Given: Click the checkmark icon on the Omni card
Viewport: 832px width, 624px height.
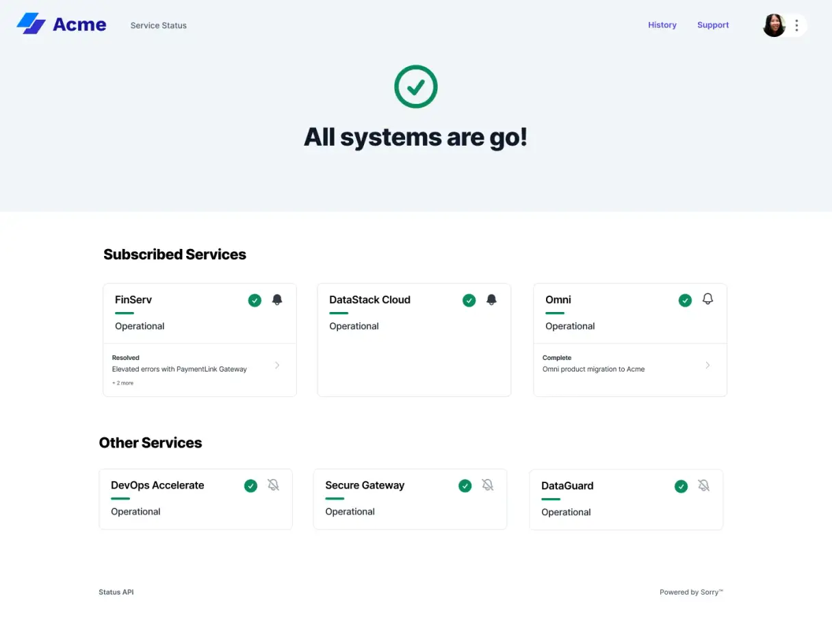Looking at the screenshot, I should pyautogui.click(x=685, y=300).
